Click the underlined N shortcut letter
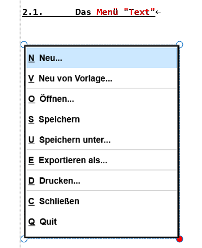The image size is (202, 248). point(32,58)
